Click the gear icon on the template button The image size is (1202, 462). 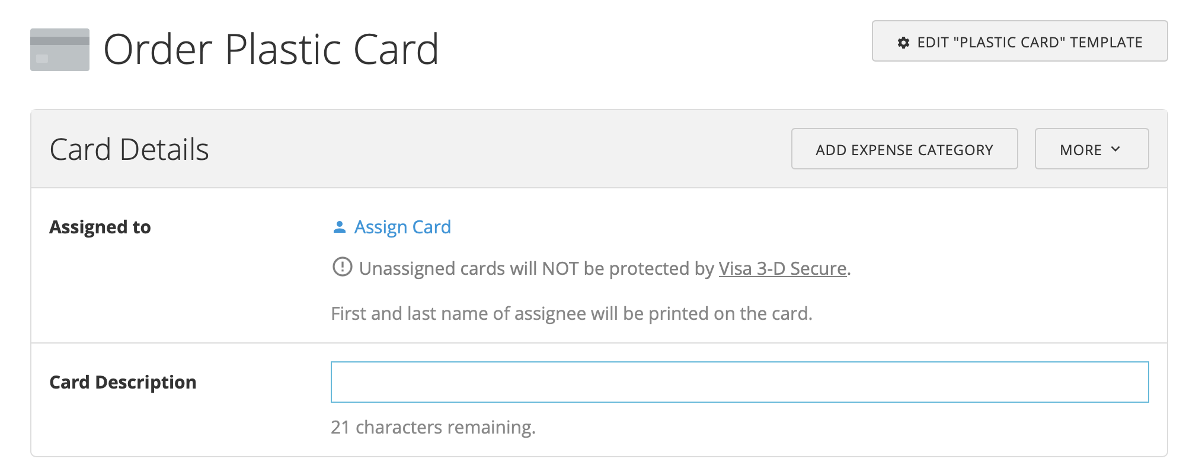903,42
